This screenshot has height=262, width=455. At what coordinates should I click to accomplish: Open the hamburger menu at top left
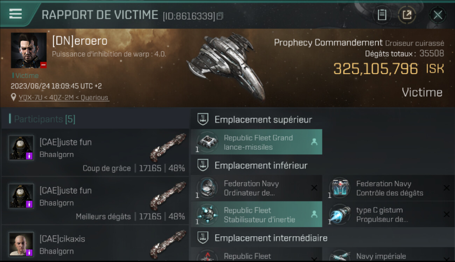tap(16, 14)
